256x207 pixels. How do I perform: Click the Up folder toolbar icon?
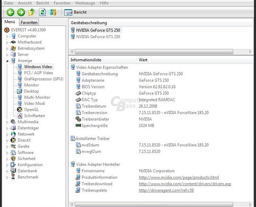(31, 12)
